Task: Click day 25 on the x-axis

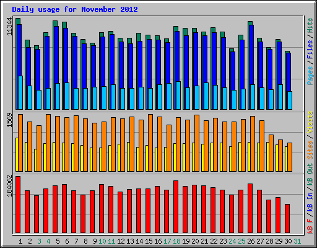Action: point(241,241)
